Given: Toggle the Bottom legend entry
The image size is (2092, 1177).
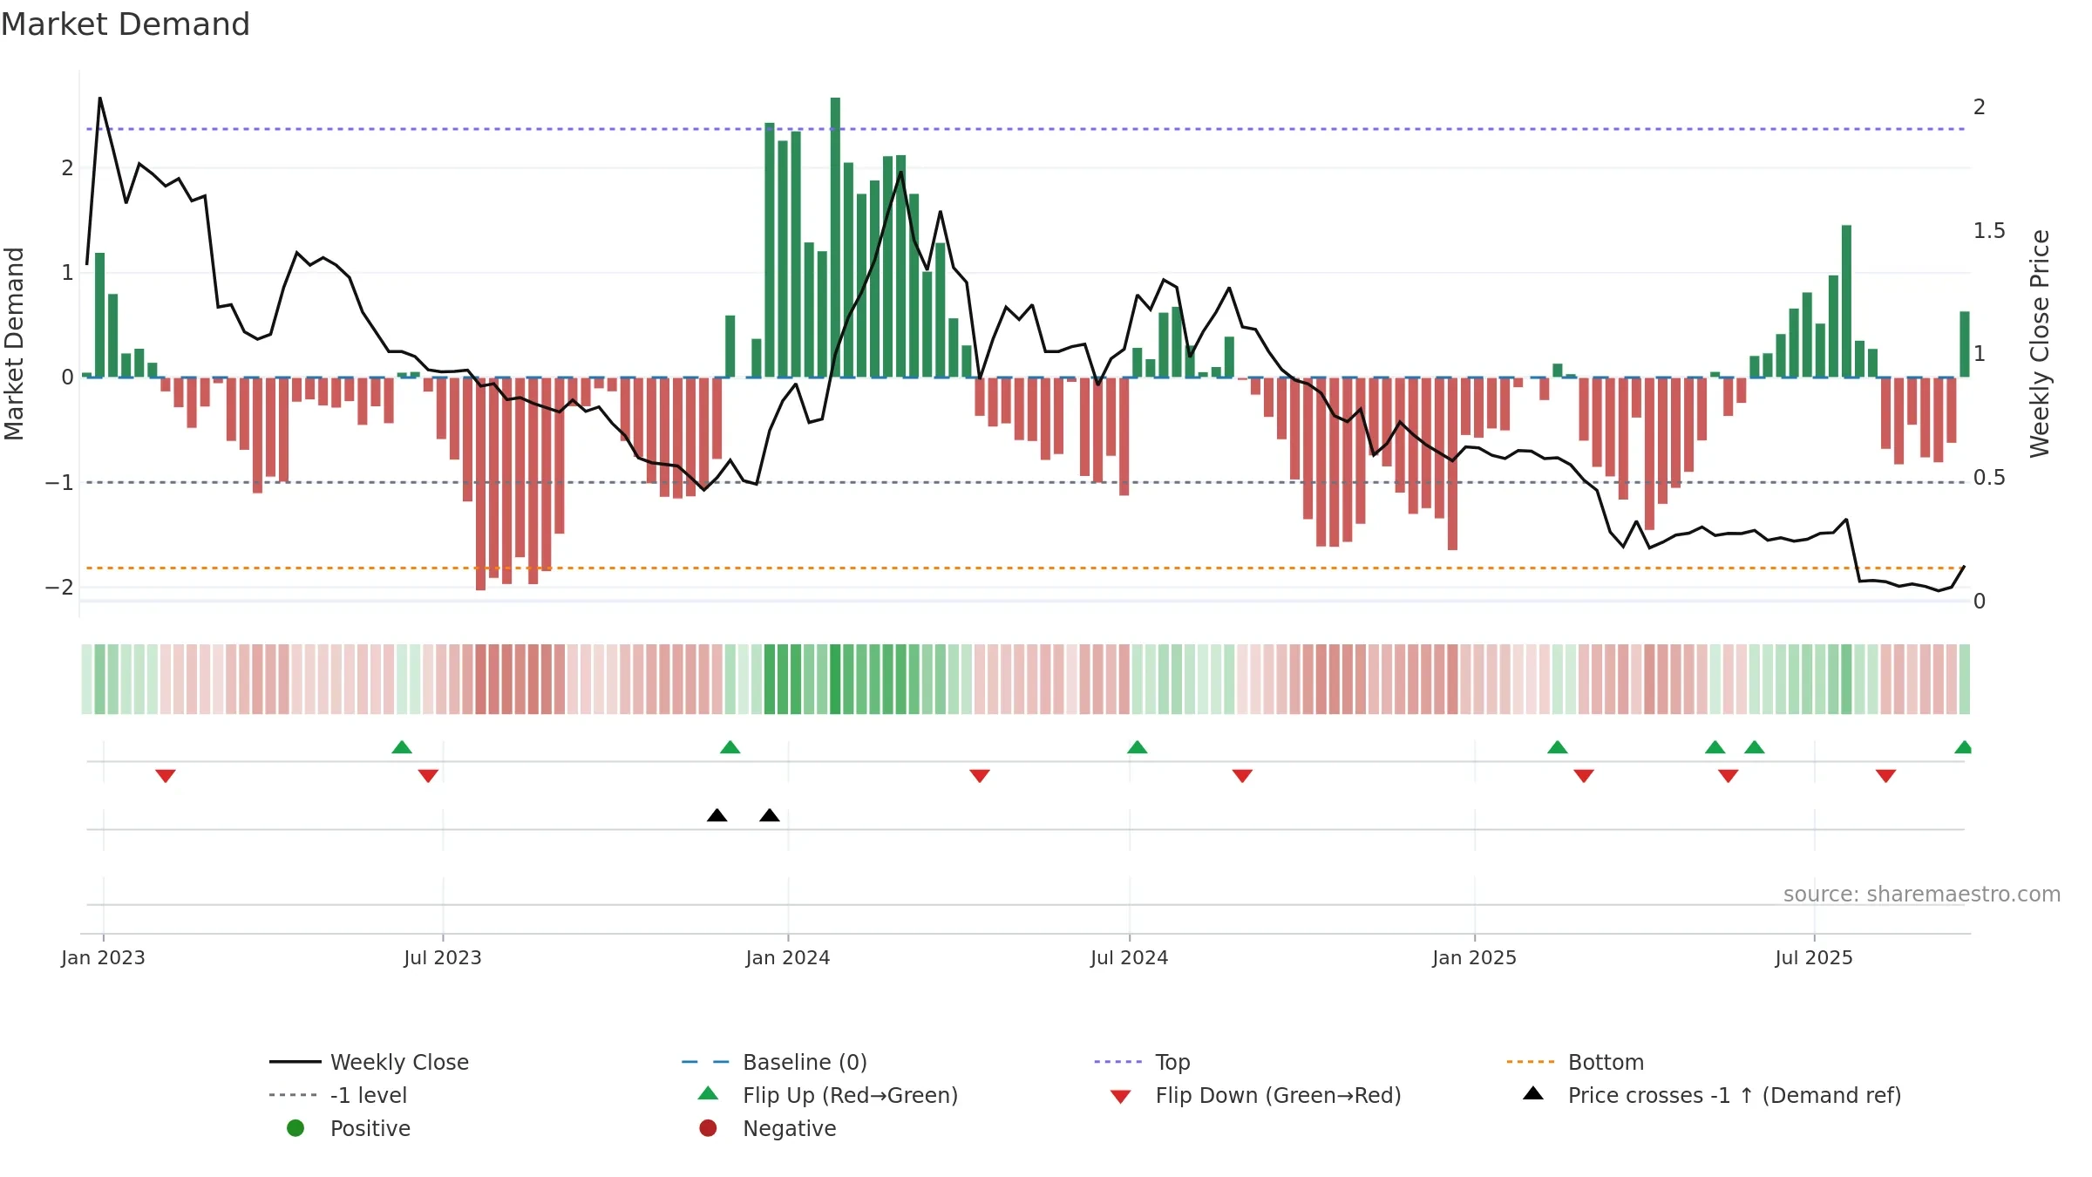Looking at the screenshot, I should [1575, 1062].
